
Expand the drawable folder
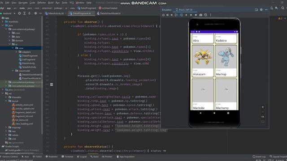(6, 97)
